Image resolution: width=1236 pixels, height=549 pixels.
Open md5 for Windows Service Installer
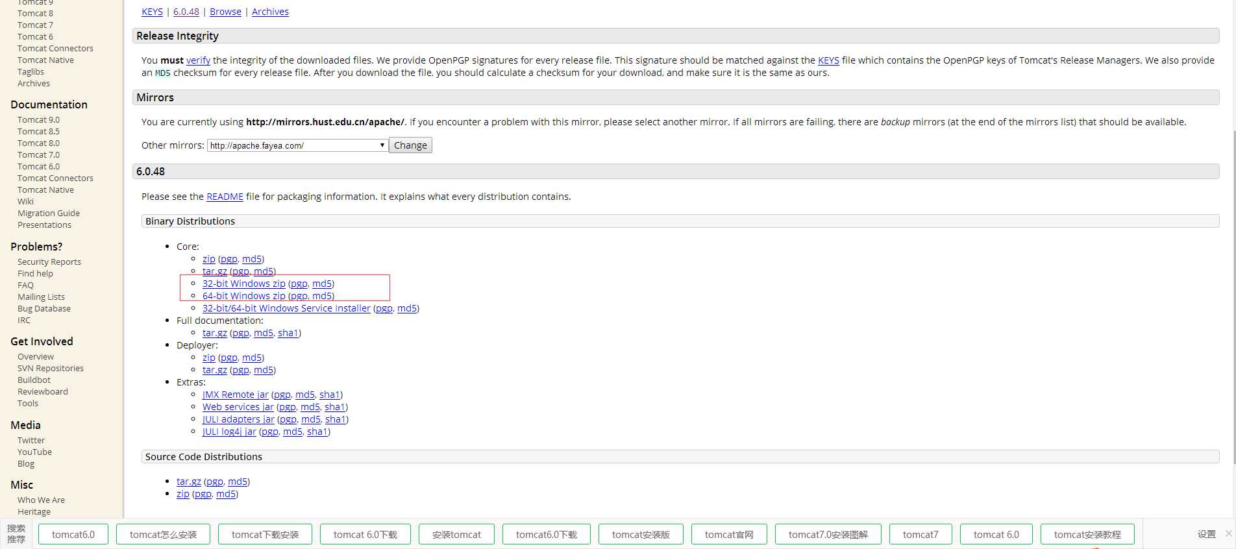[x=407, y=308]
